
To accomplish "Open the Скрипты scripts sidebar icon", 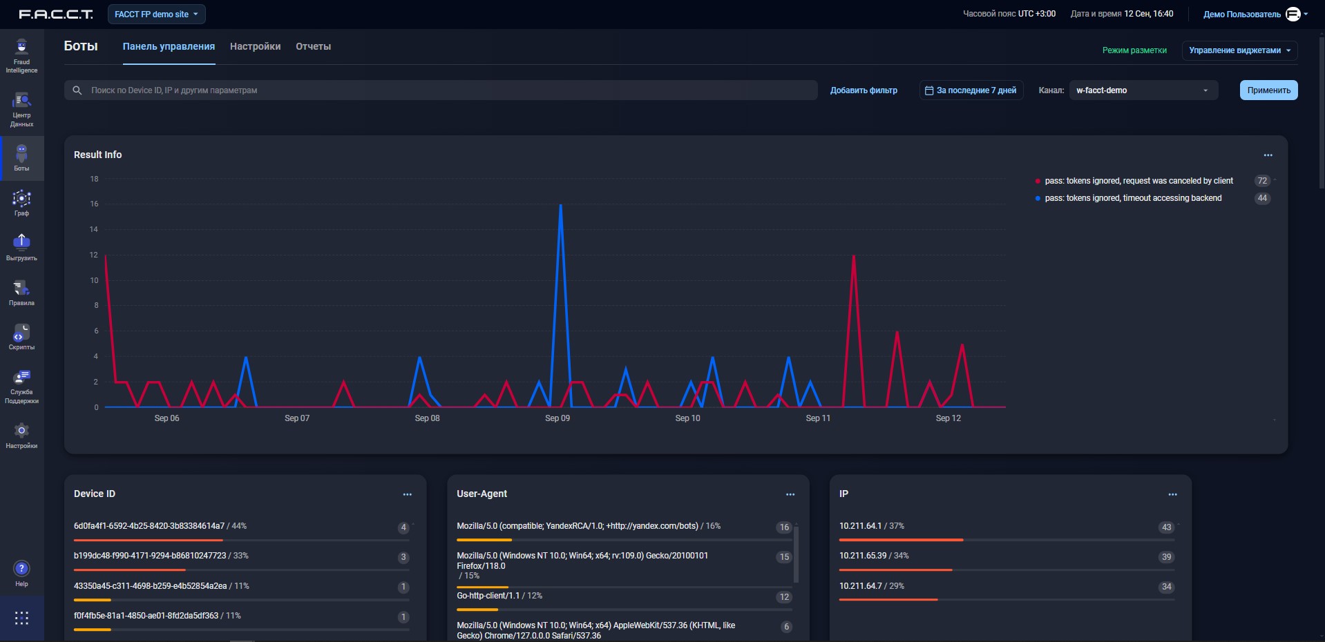I will [21, 336].
